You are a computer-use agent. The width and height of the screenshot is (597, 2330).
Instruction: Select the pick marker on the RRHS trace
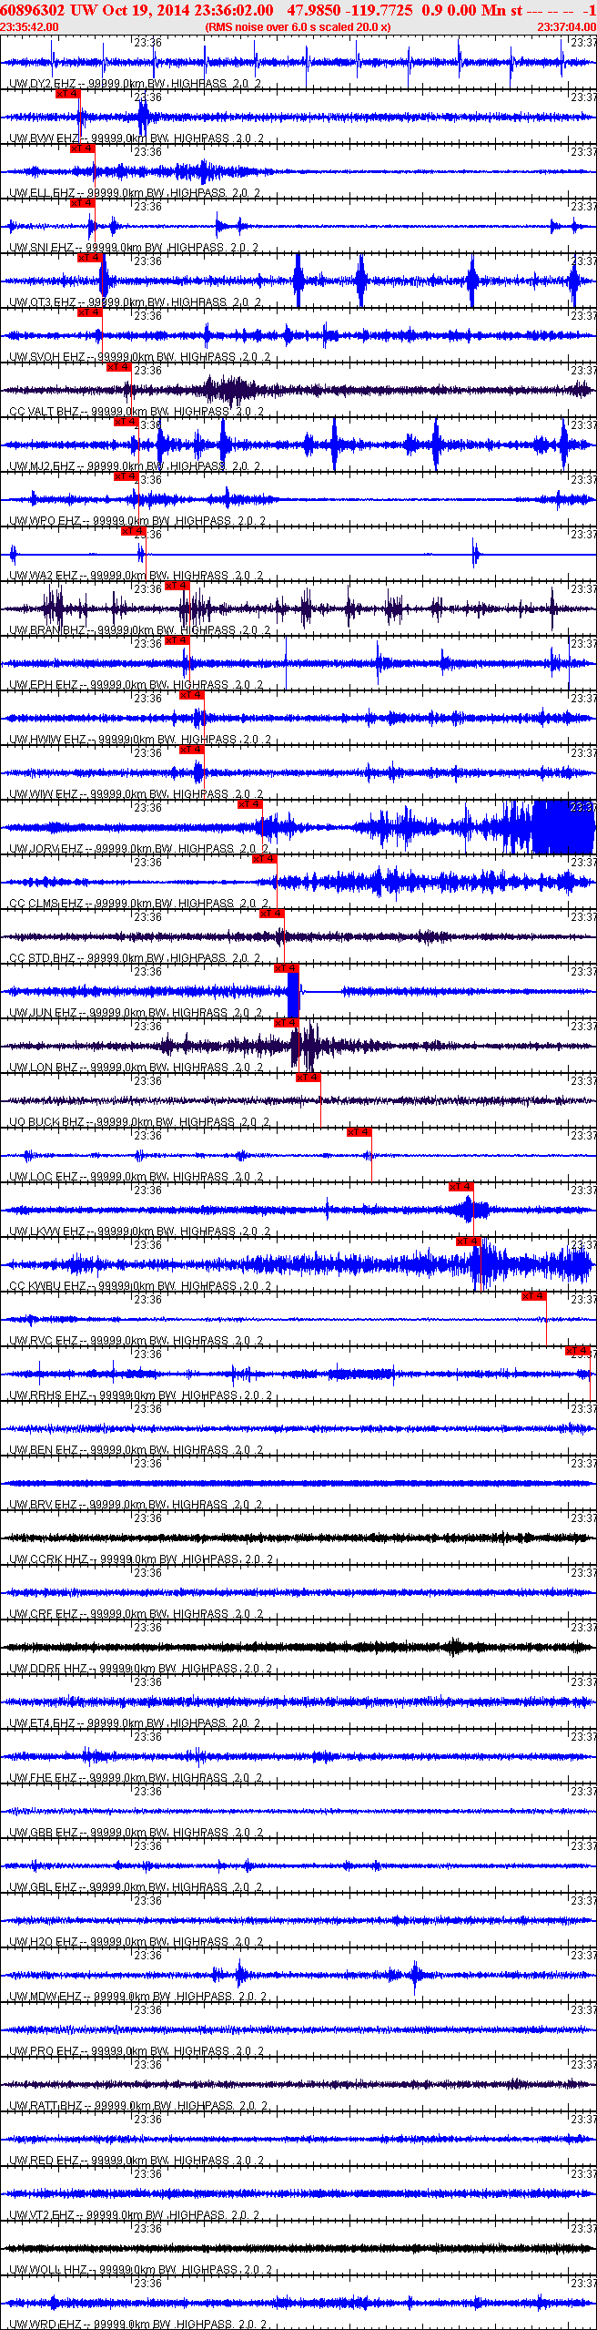[x=577, y=1351]
